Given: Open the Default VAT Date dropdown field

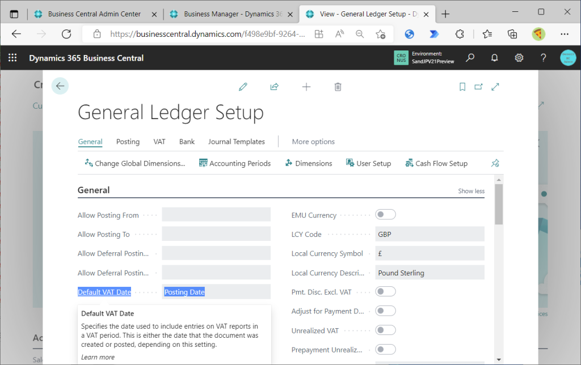Looking at the screenshot, I should 216,292.
